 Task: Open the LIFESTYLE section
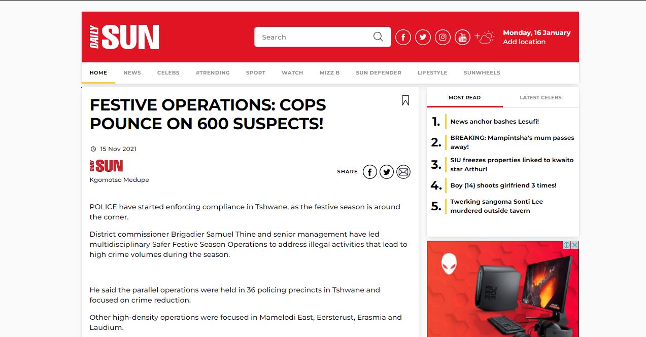432,72
